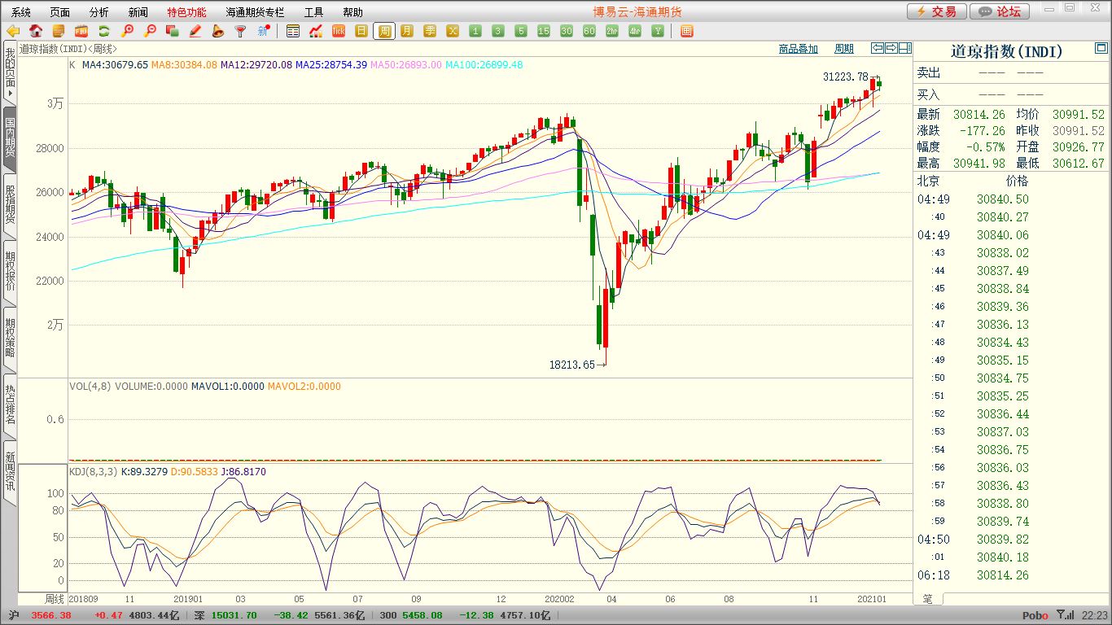Click the 商品叠加 link
The image size is (1112, 625).
(798, 49)
